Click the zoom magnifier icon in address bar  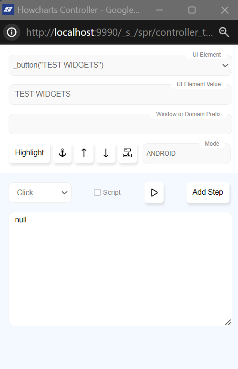224,32
